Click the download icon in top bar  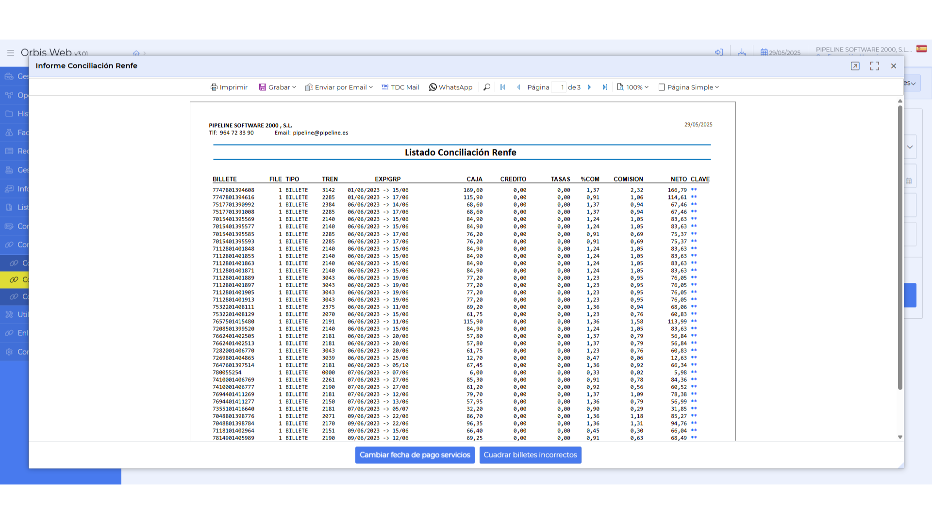coord(742,52)
